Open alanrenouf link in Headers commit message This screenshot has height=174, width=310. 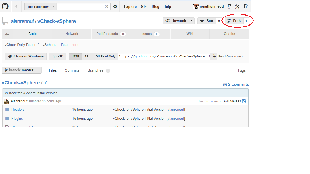176,110
